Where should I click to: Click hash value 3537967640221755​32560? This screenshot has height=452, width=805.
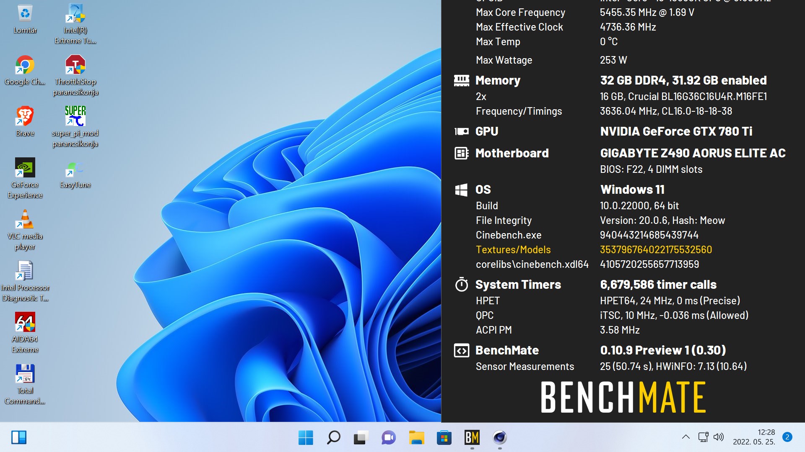[656, 250]
